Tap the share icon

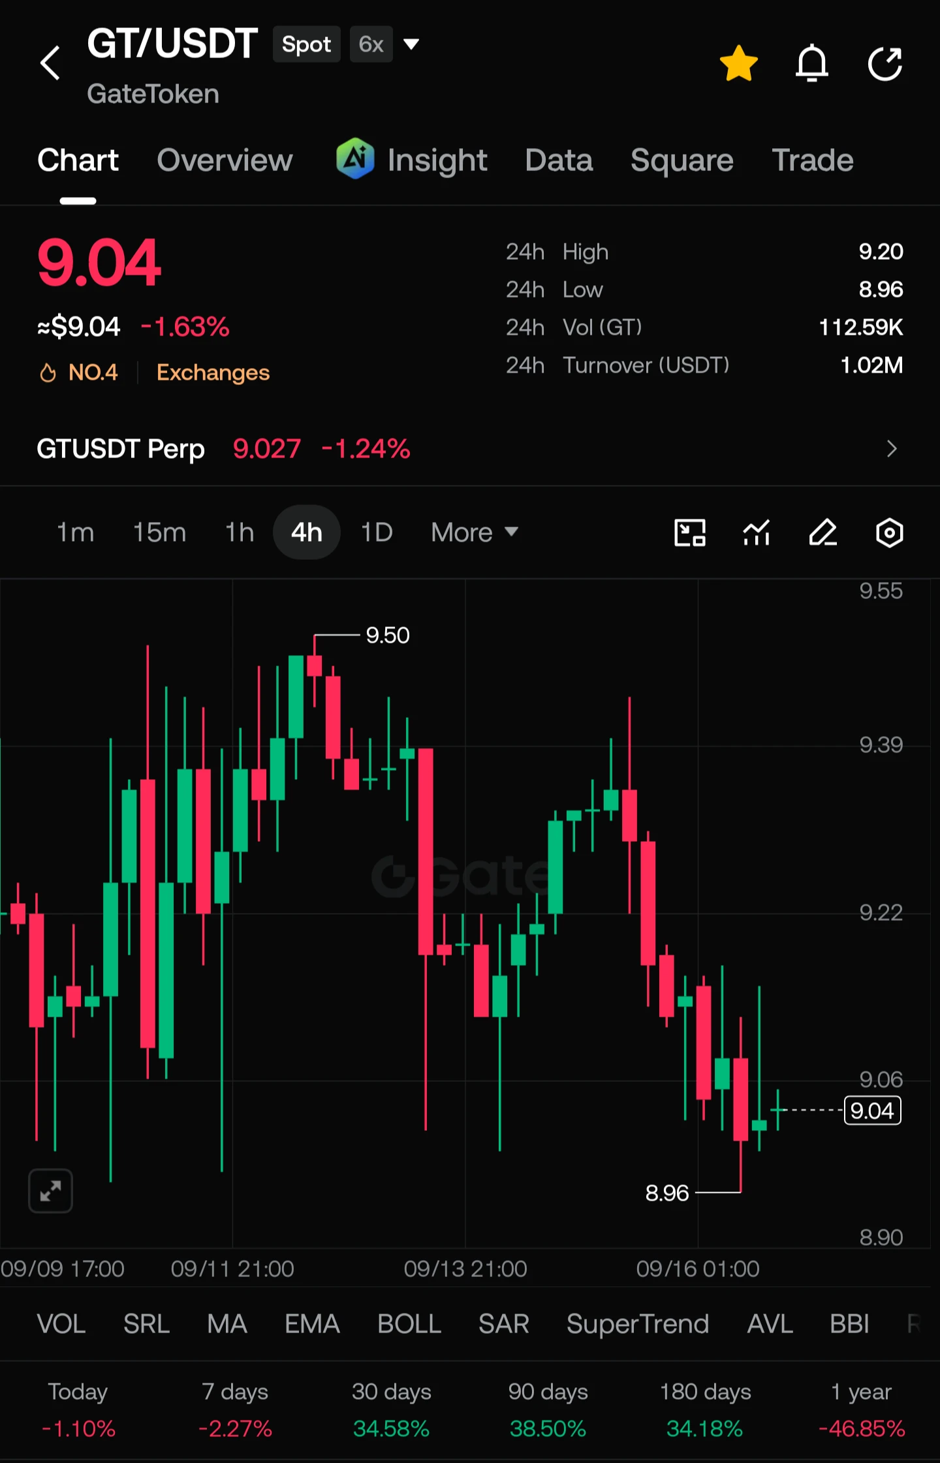[885, 63]
